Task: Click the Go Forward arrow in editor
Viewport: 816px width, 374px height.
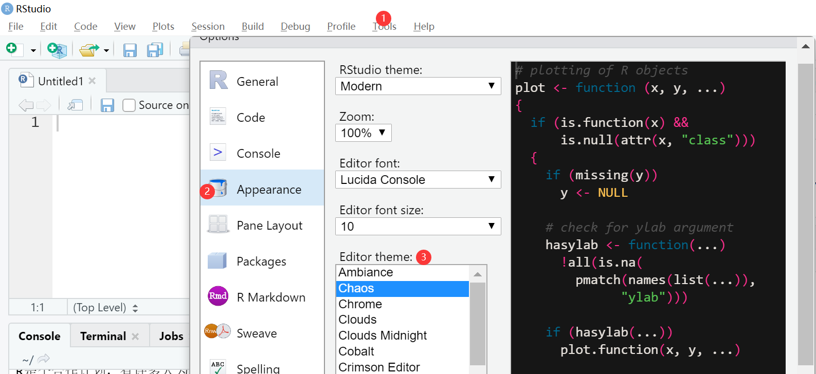Action: [x=44, y=105]
